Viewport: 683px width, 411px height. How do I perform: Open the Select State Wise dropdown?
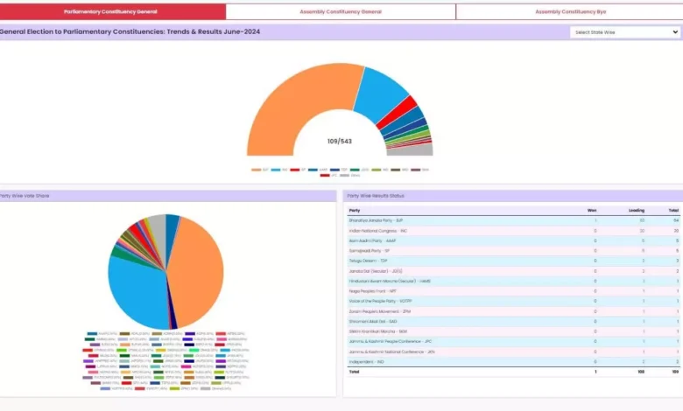point(625,32)
